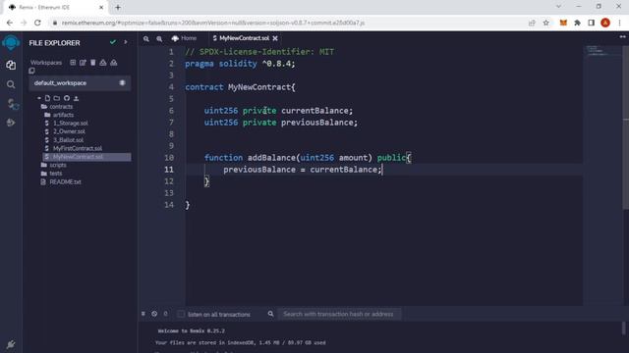629x353 pixels.
Task: Share this page from address bar icon
Action: [x=532, y=23]
